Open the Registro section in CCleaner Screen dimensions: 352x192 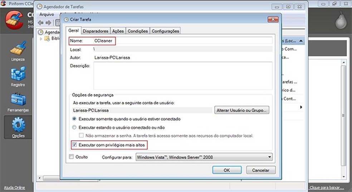[18, 76]
